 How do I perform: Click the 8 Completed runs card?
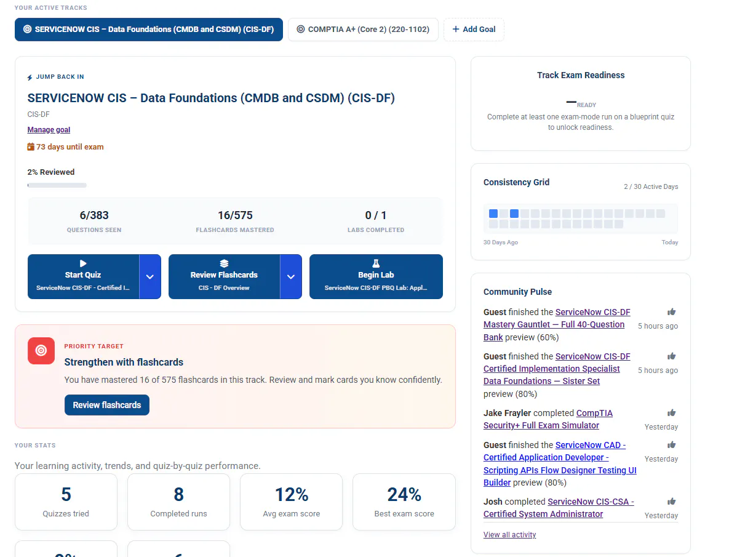178,502
